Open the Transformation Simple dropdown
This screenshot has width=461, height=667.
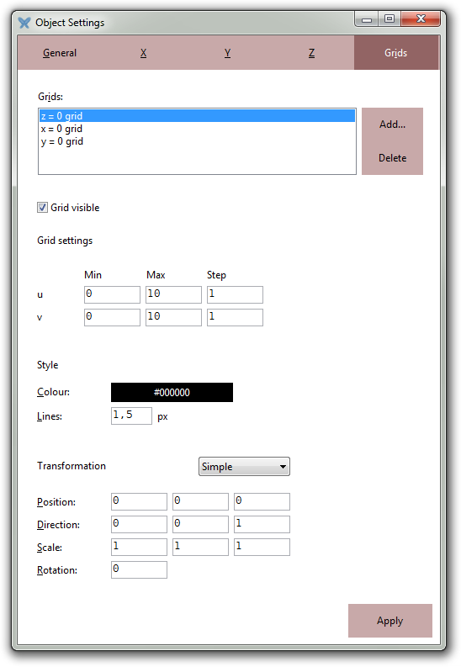pos(244,467)
